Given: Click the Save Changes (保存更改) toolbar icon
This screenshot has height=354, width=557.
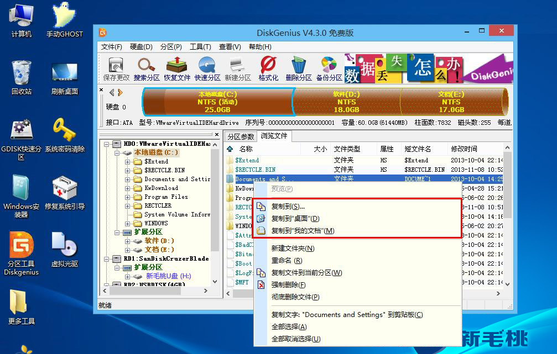Looking at the screenshot, I should point(116,69).
